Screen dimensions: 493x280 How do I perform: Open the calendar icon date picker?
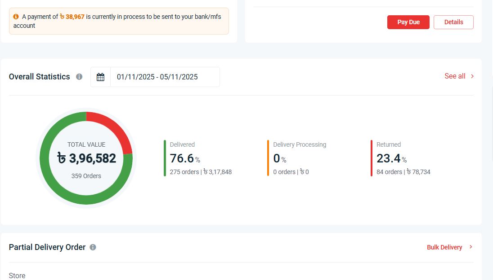[x=101, y=77]
